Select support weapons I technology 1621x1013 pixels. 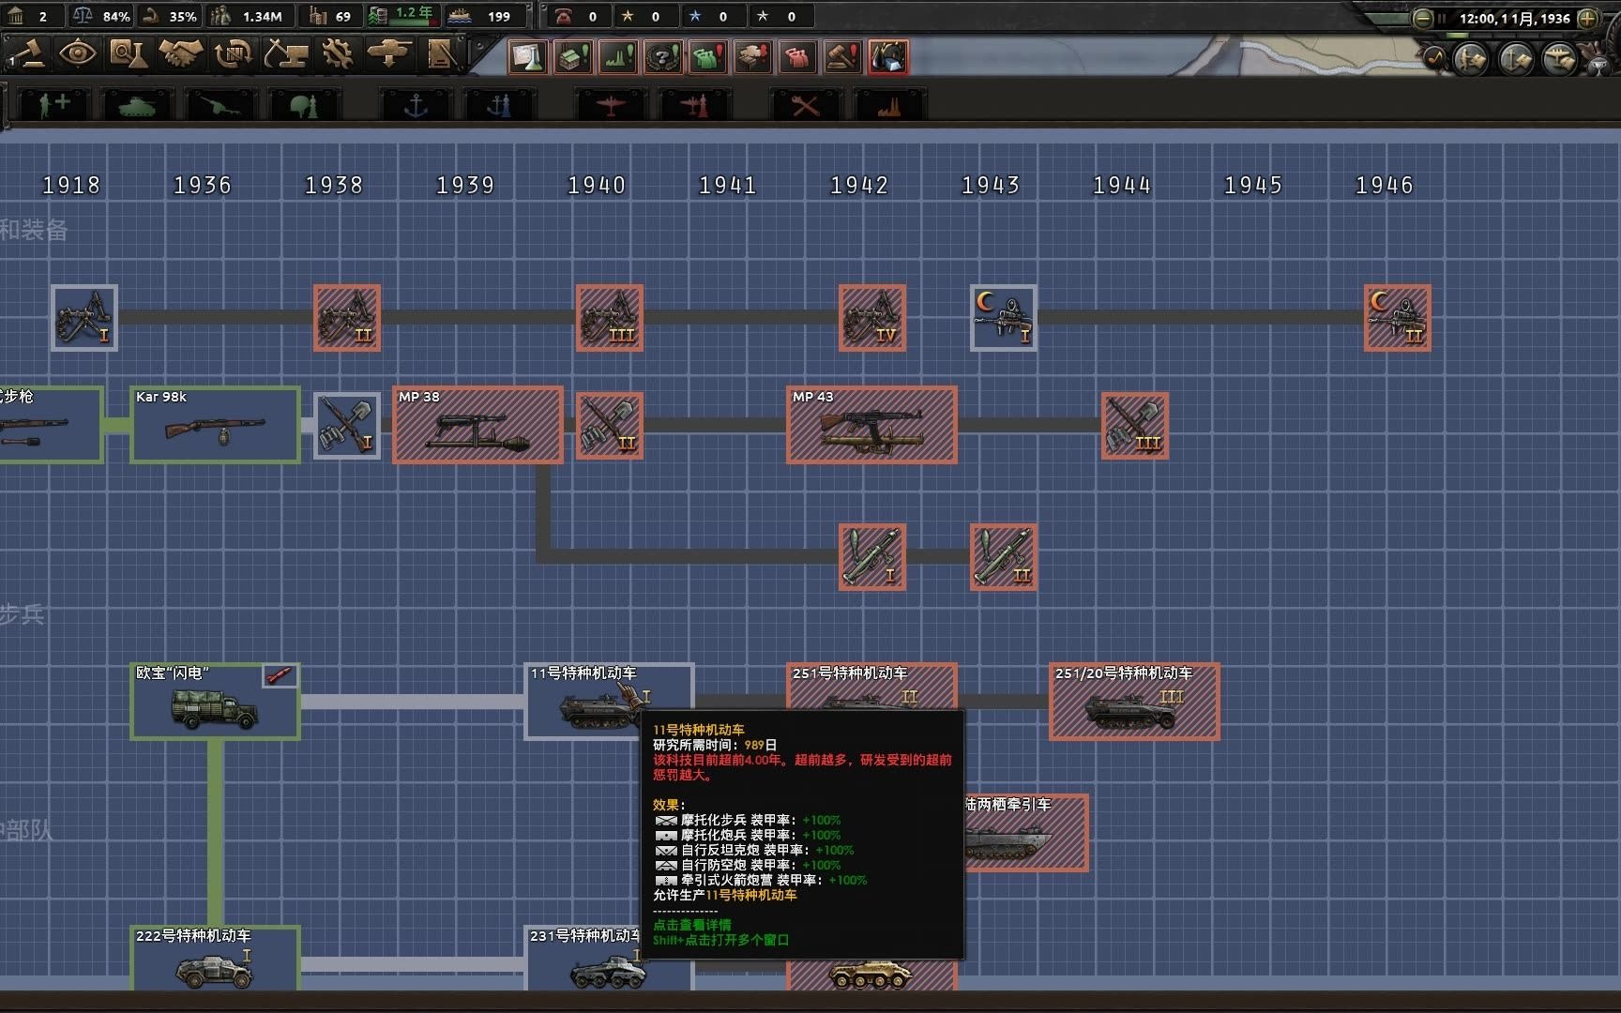point(84,318)
